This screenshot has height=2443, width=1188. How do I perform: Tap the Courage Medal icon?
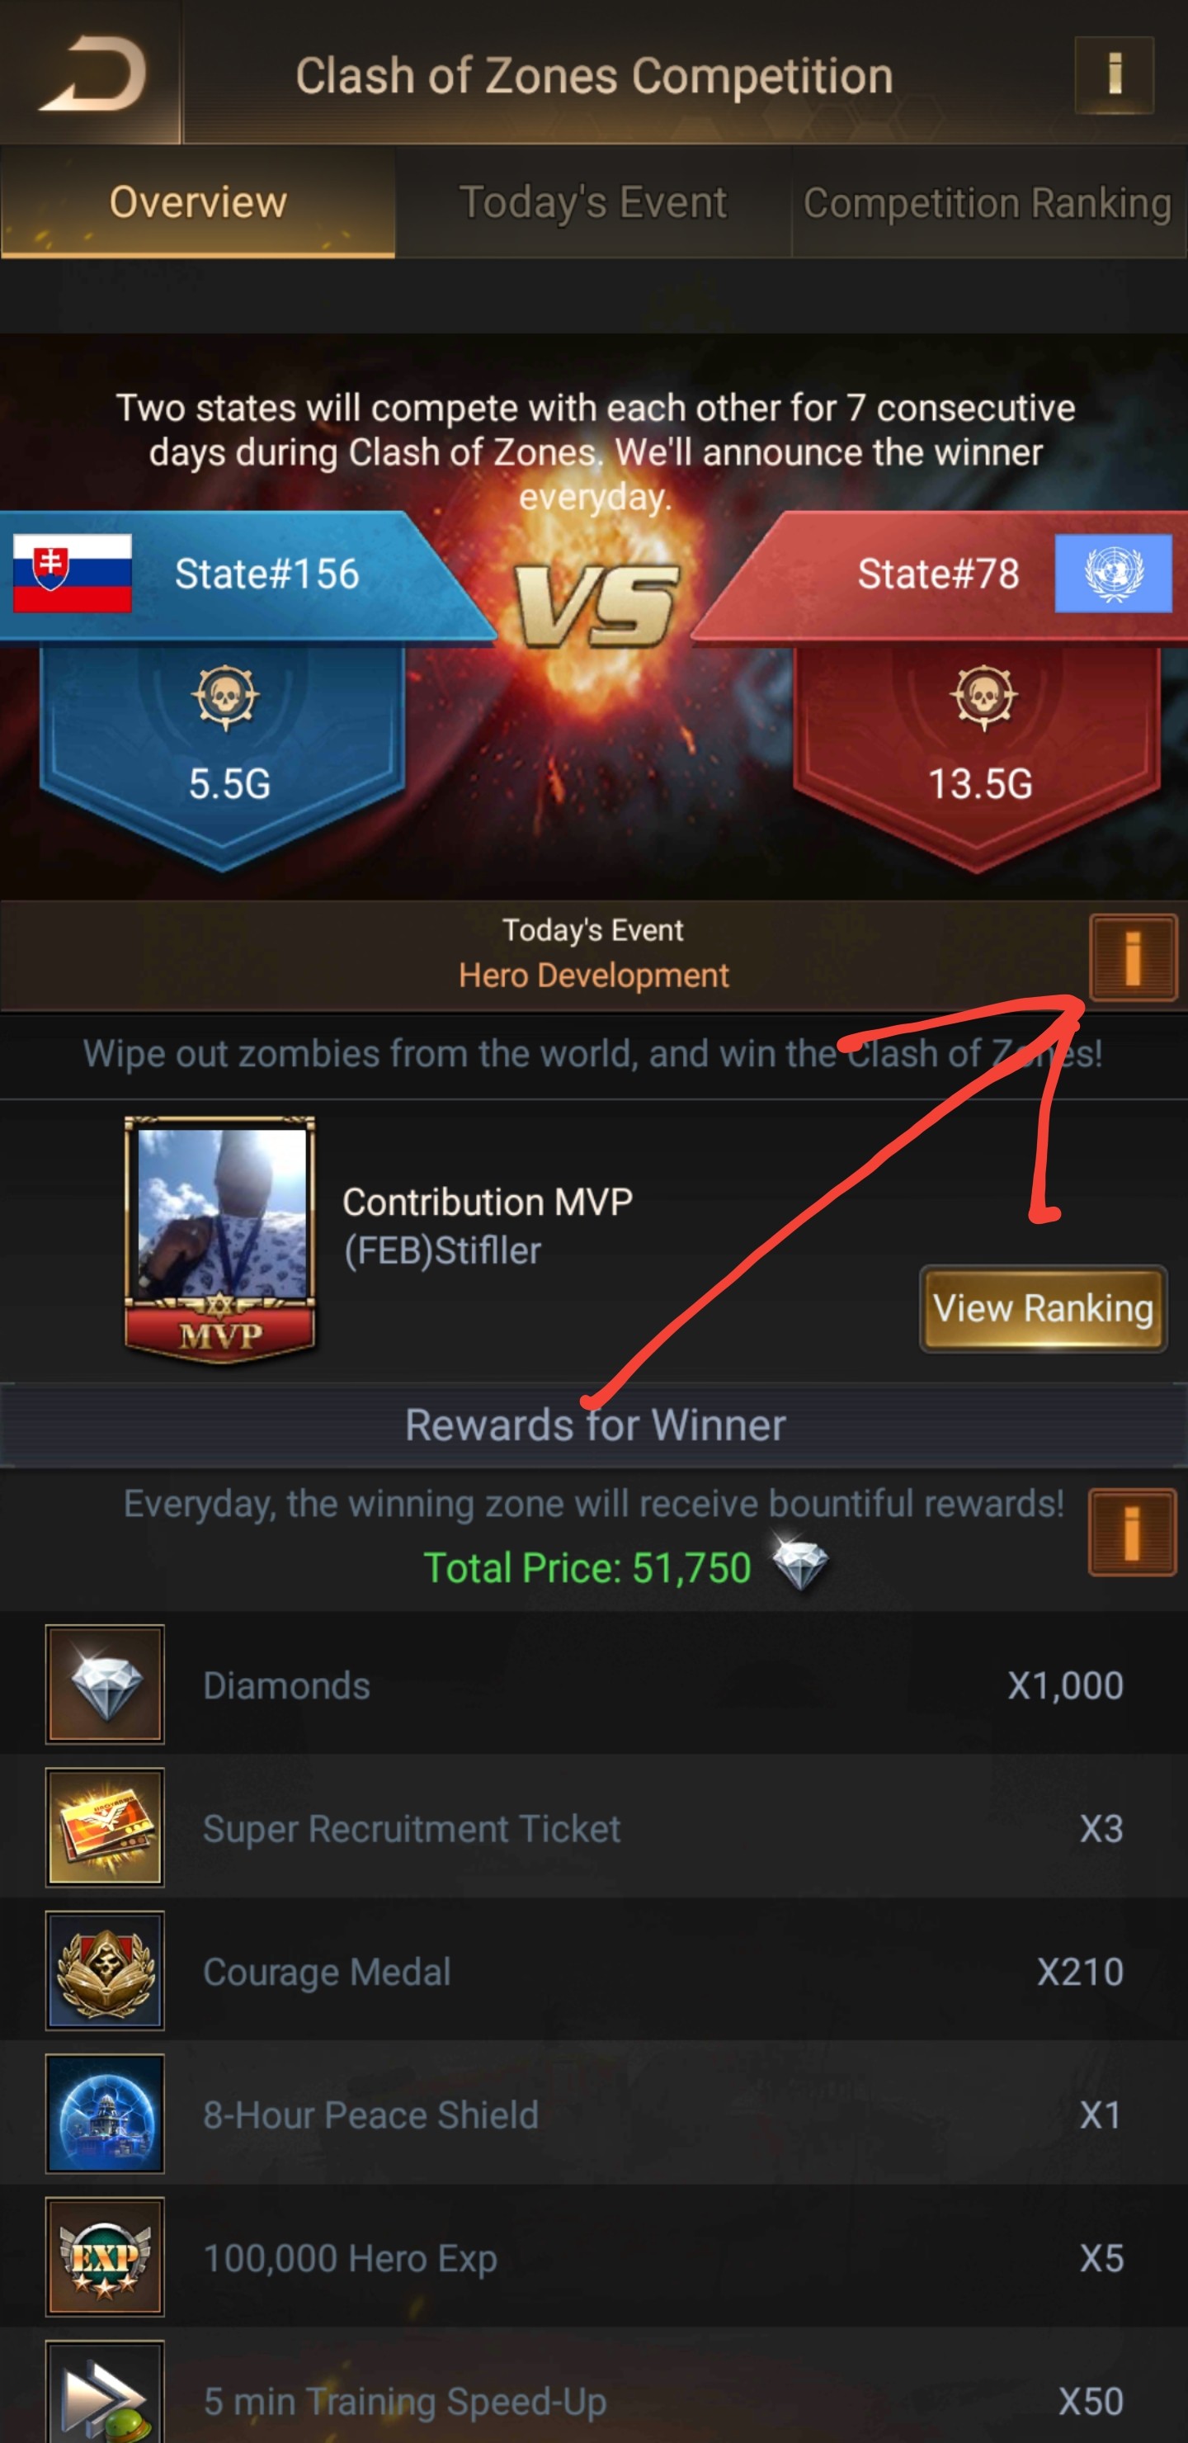[x=104, y=1971]
